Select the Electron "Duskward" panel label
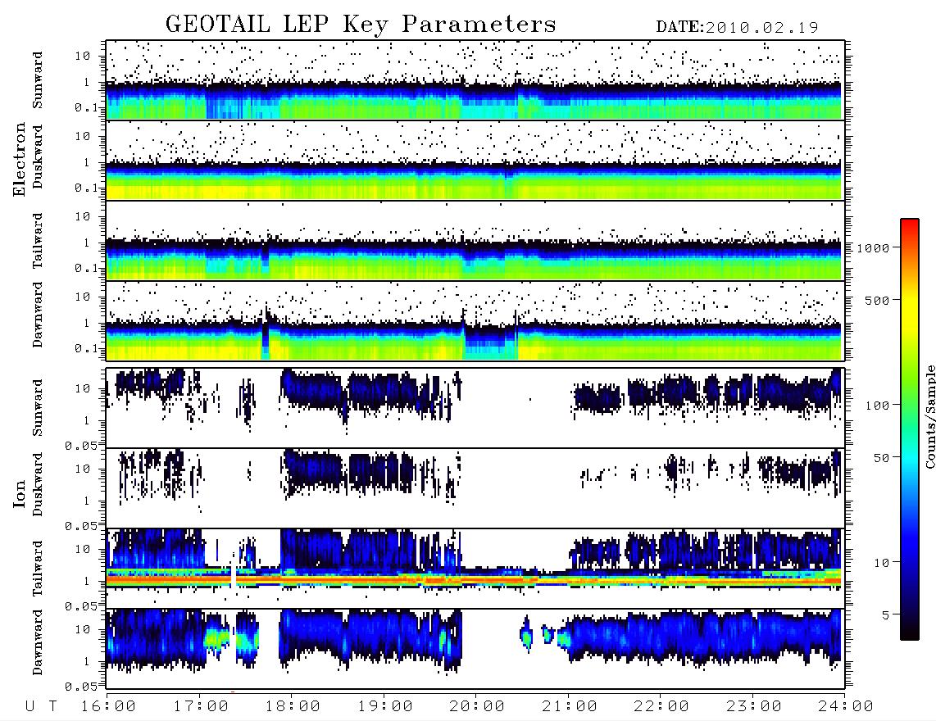936x721 pixels. coord(38,156)
